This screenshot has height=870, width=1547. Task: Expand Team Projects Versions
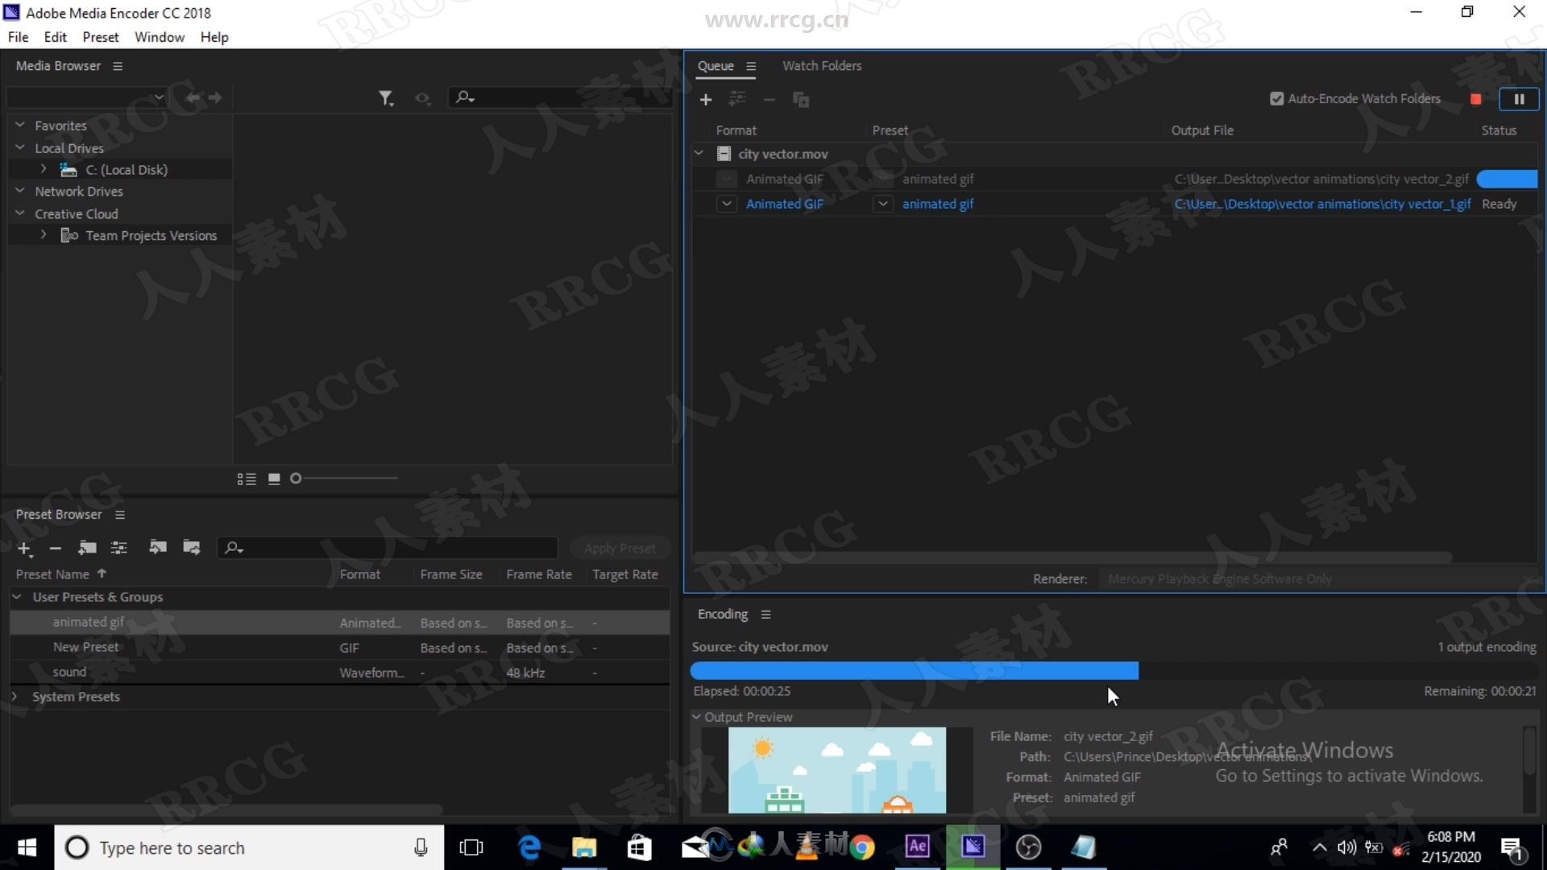(x=44, y=235)
